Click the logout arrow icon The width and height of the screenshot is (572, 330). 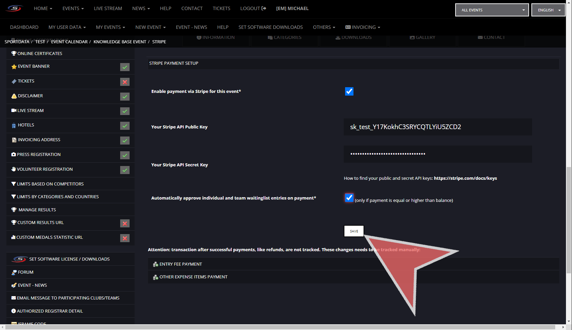click(264, 8)
